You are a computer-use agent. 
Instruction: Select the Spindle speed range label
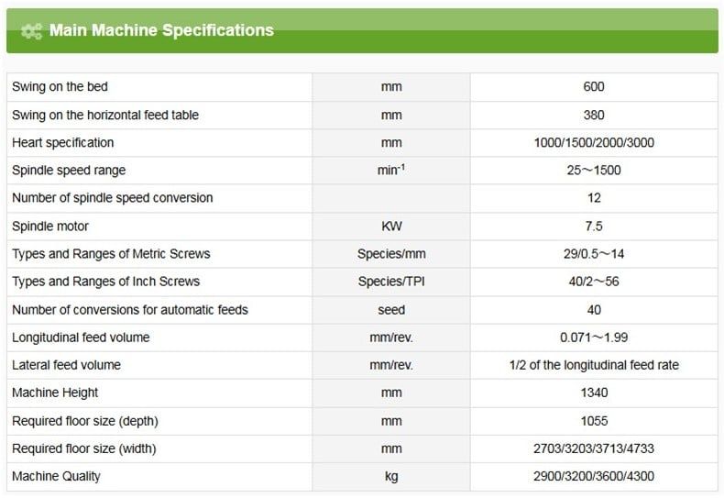[x=69, y=171]
